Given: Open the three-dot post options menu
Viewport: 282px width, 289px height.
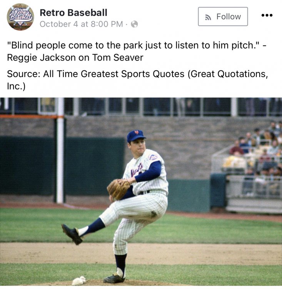Looking at the screenshot, I should point(267,15).
